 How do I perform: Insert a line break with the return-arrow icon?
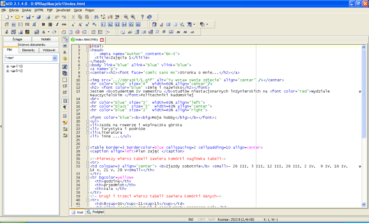click(x=37, y=32)
